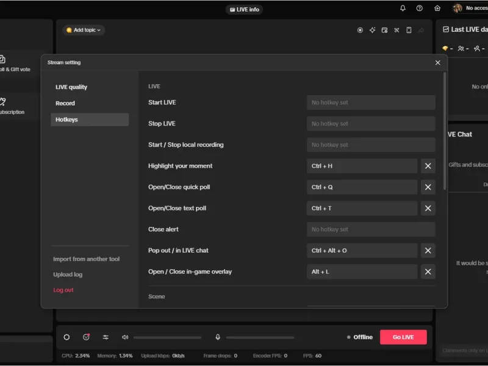Open the home icon in top bar

coord(437,9)
